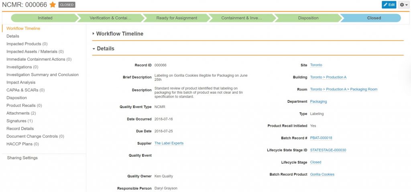This screenshot has width=411, height=192.
Task: Select the Initiated workflow stage
Action: [45, 18]
